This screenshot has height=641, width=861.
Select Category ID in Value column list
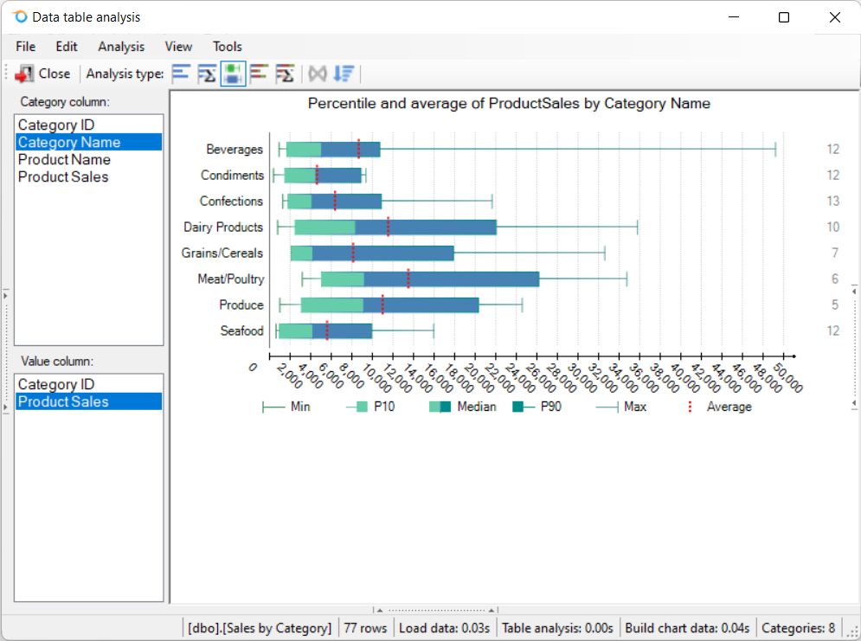pyautogui.click(x=56, y=385)
